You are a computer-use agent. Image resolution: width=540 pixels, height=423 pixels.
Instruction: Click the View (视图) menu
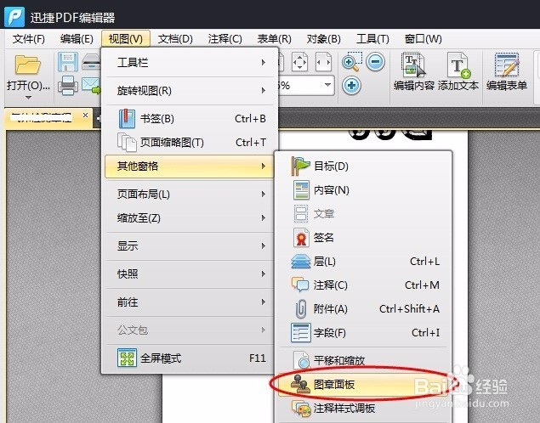pos(126,38)
